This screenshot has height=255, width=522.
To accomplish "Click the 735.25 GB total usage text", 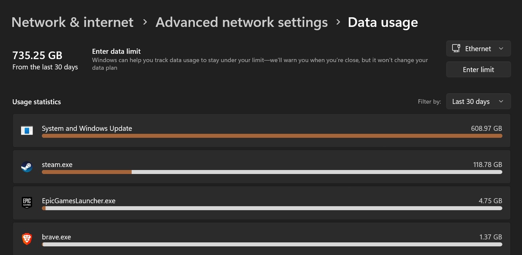I will pos(37,55).
